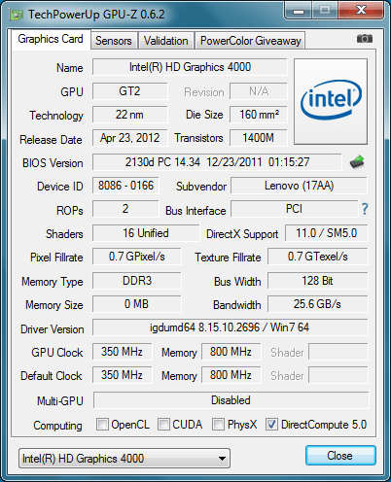
Task: Click the Driver Version field
Action: (231, 327)
